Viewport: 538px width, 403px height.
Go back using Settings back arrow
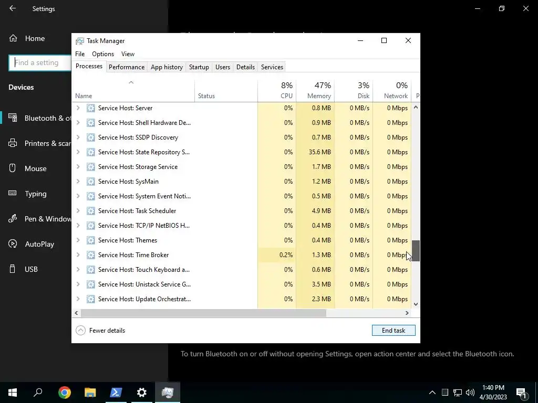(13, 8)
